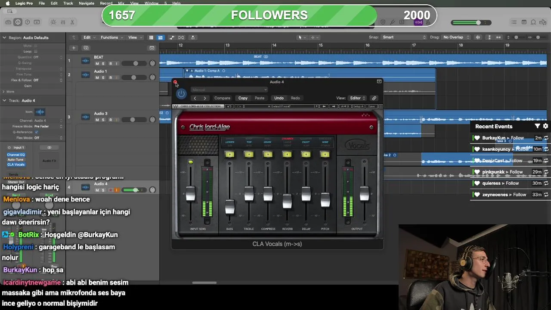The image size is (551, 310).
Task: Toggle the Q-Reference checkbox in Track inspector
Action: coord(36,132)
